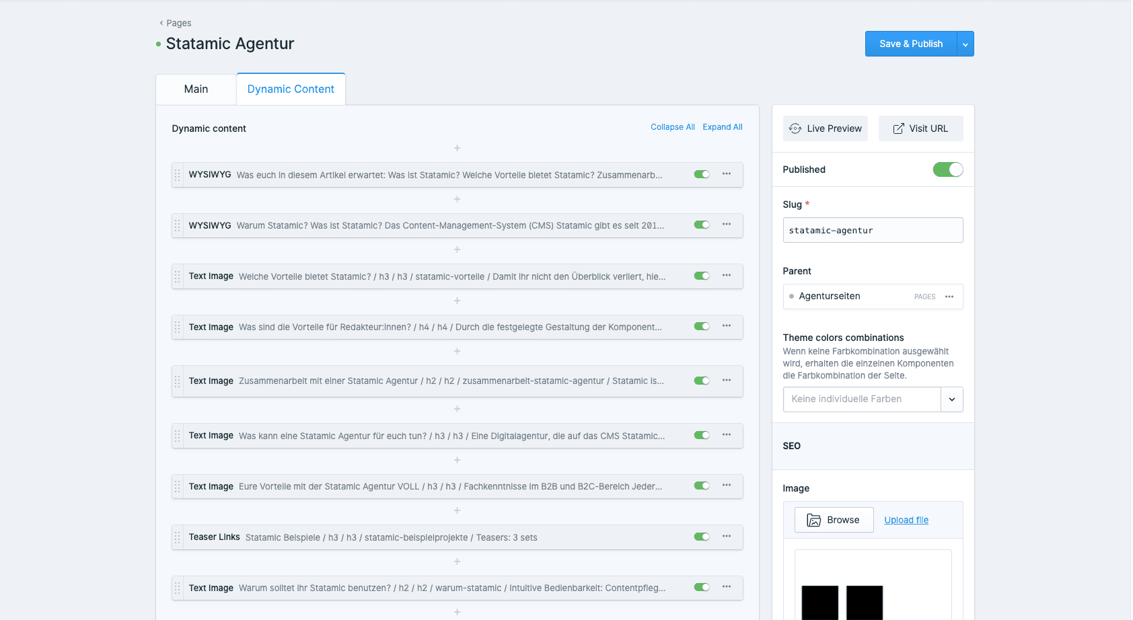Open Theme colors 'Keine individuelle Farben' dropdown
Viewport: 1133px width, 620px height.
click(873, 399)
